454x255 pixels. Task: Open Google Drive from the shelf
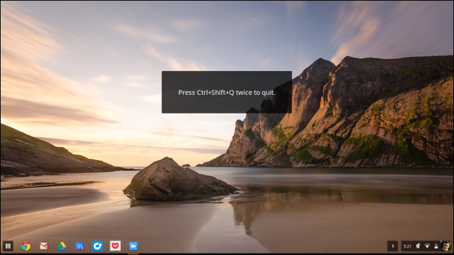point(61,246)
